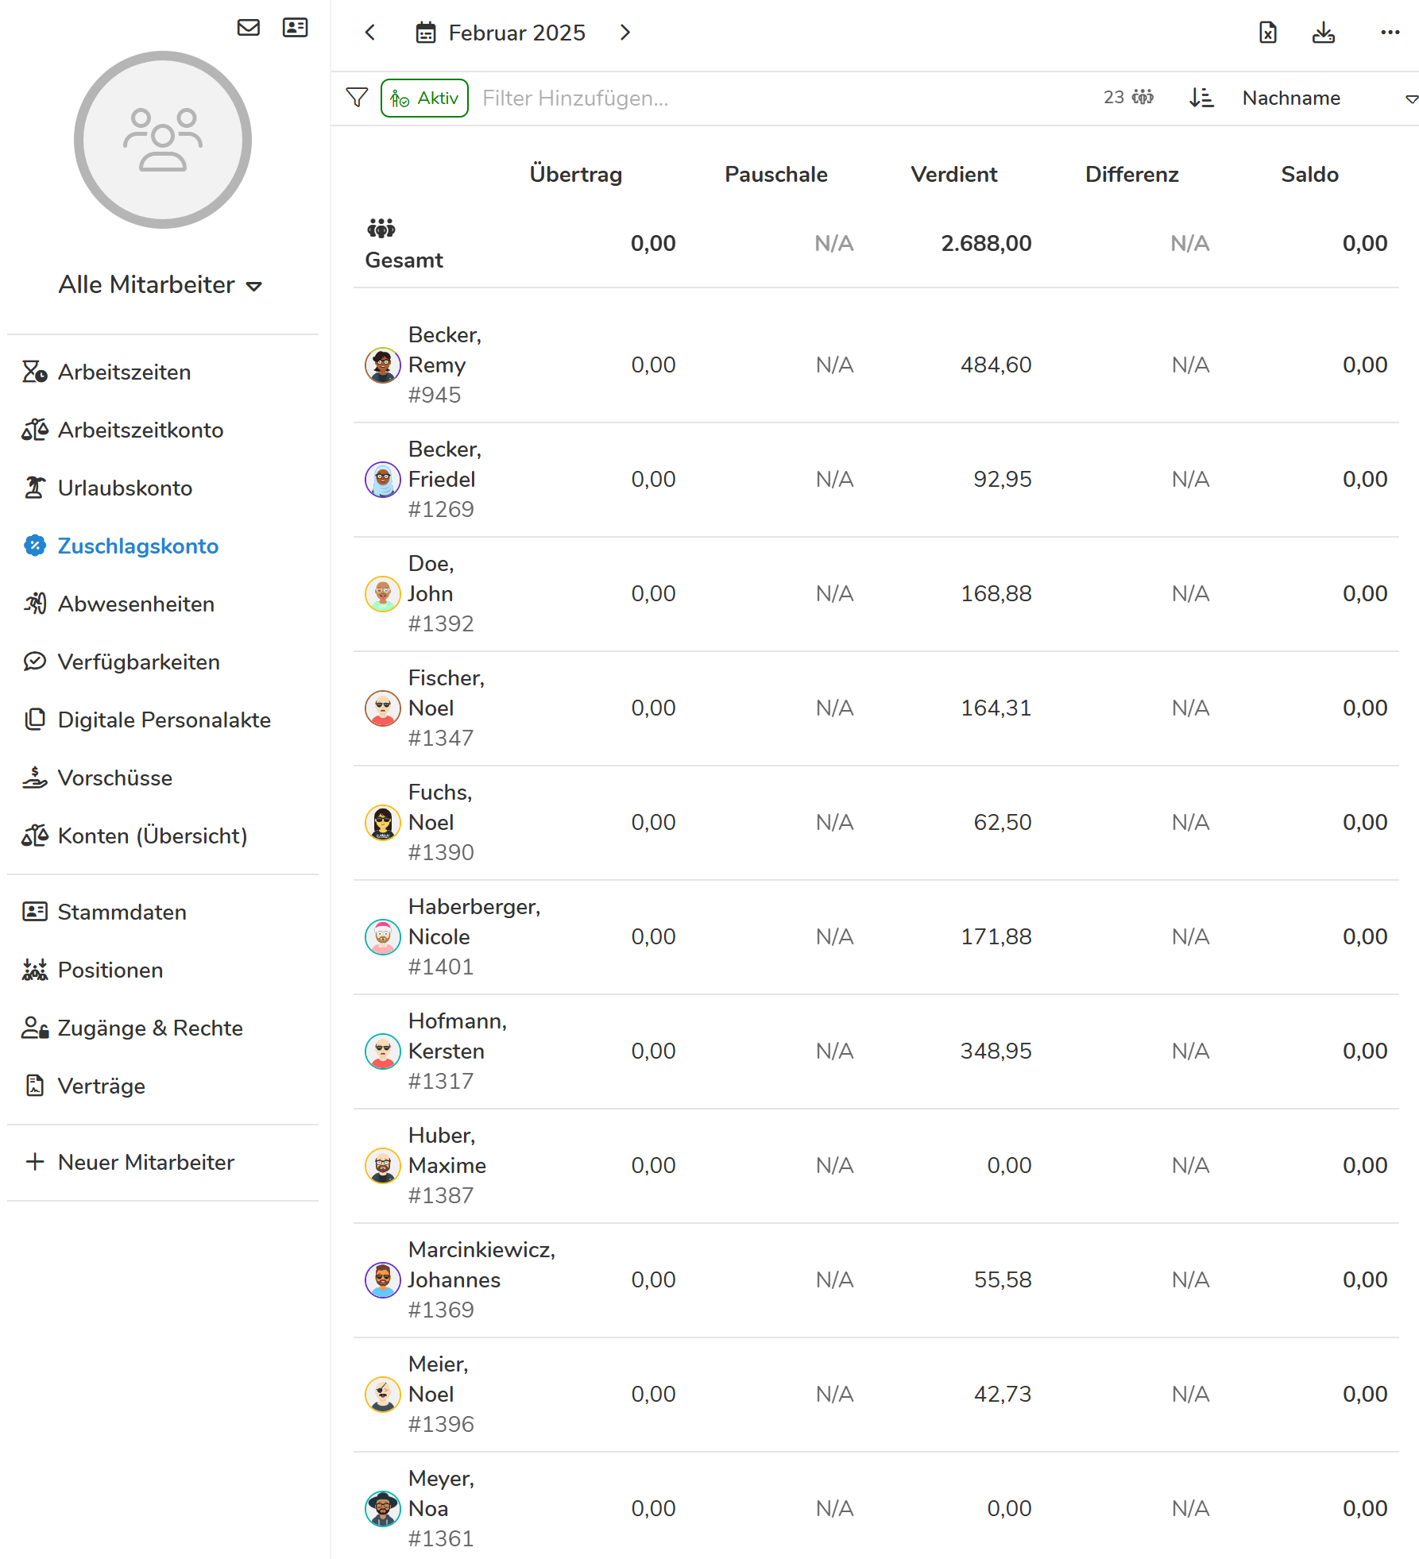Viewport: 1419px width, 1559px height.
Task: Click the 23 employees count icon
Action: (1143, 97)
